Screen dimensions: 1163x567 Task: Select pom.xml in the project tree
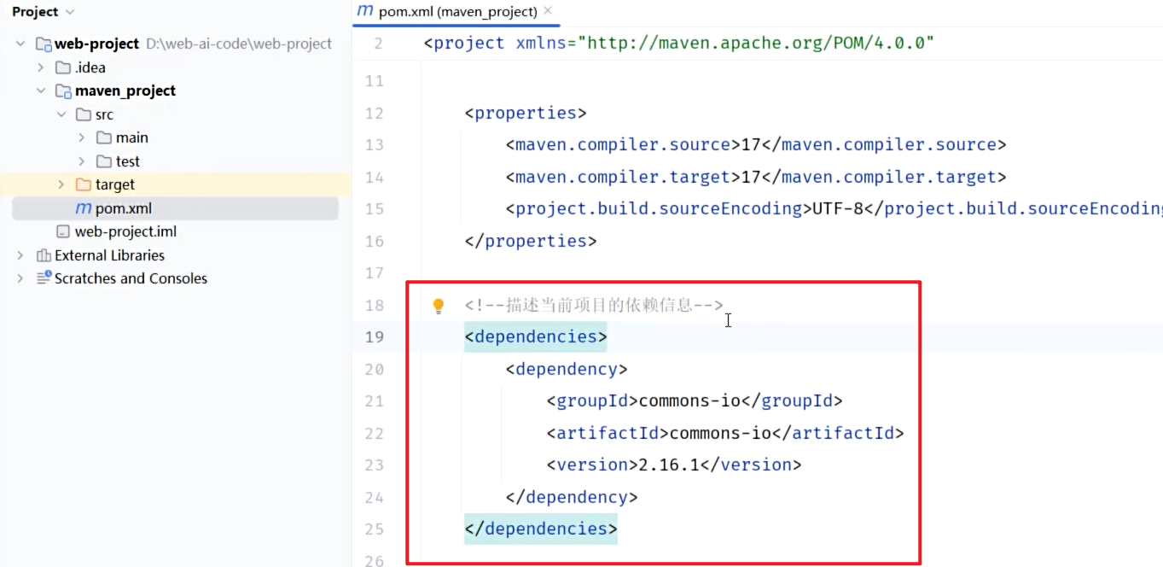point(124,208)
